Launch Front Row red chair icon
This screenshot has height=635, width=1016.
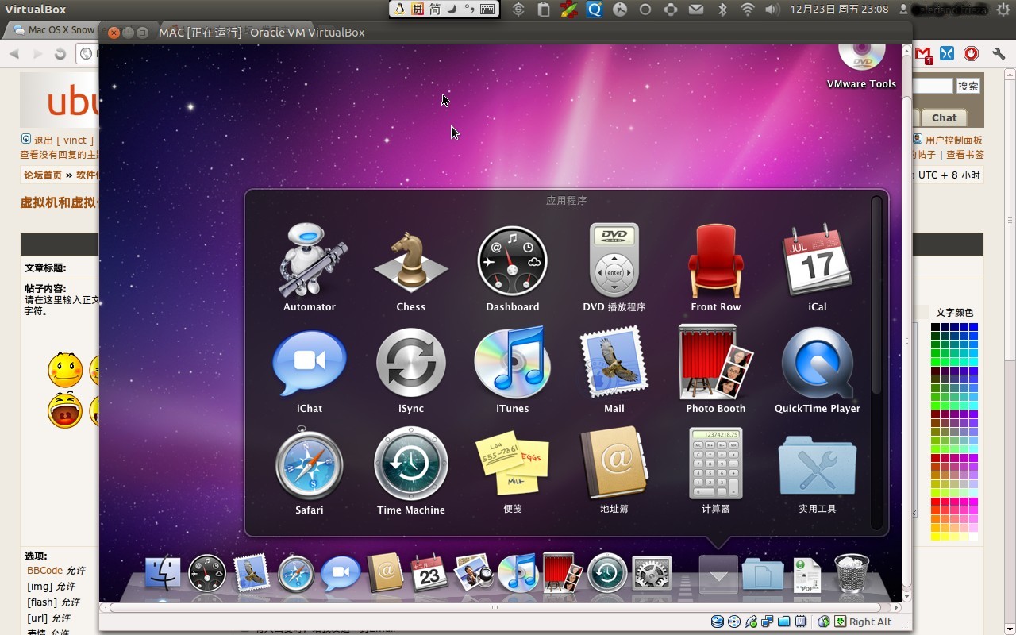coord(716,260)
